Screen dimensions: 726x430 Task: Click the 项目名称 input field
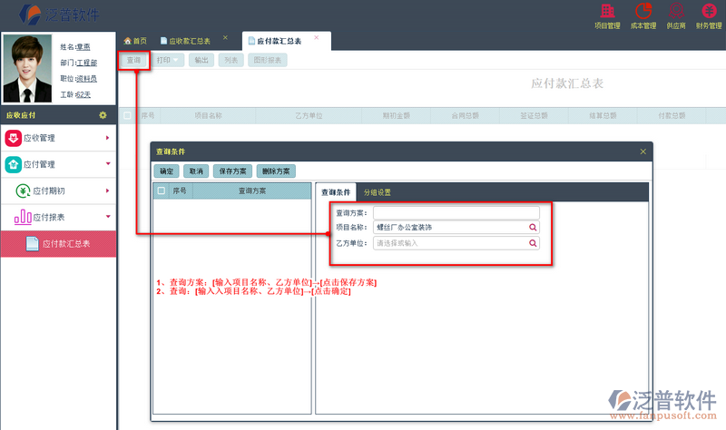pyautogui.click(x=456, y=228)
